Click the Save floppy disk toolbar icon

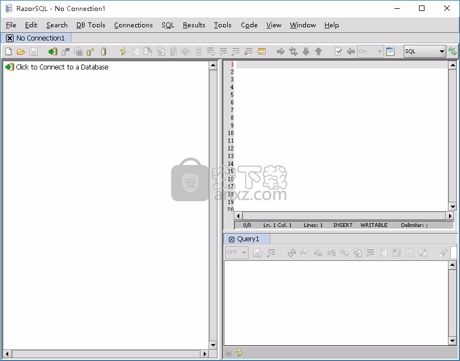tap(33, 52)
